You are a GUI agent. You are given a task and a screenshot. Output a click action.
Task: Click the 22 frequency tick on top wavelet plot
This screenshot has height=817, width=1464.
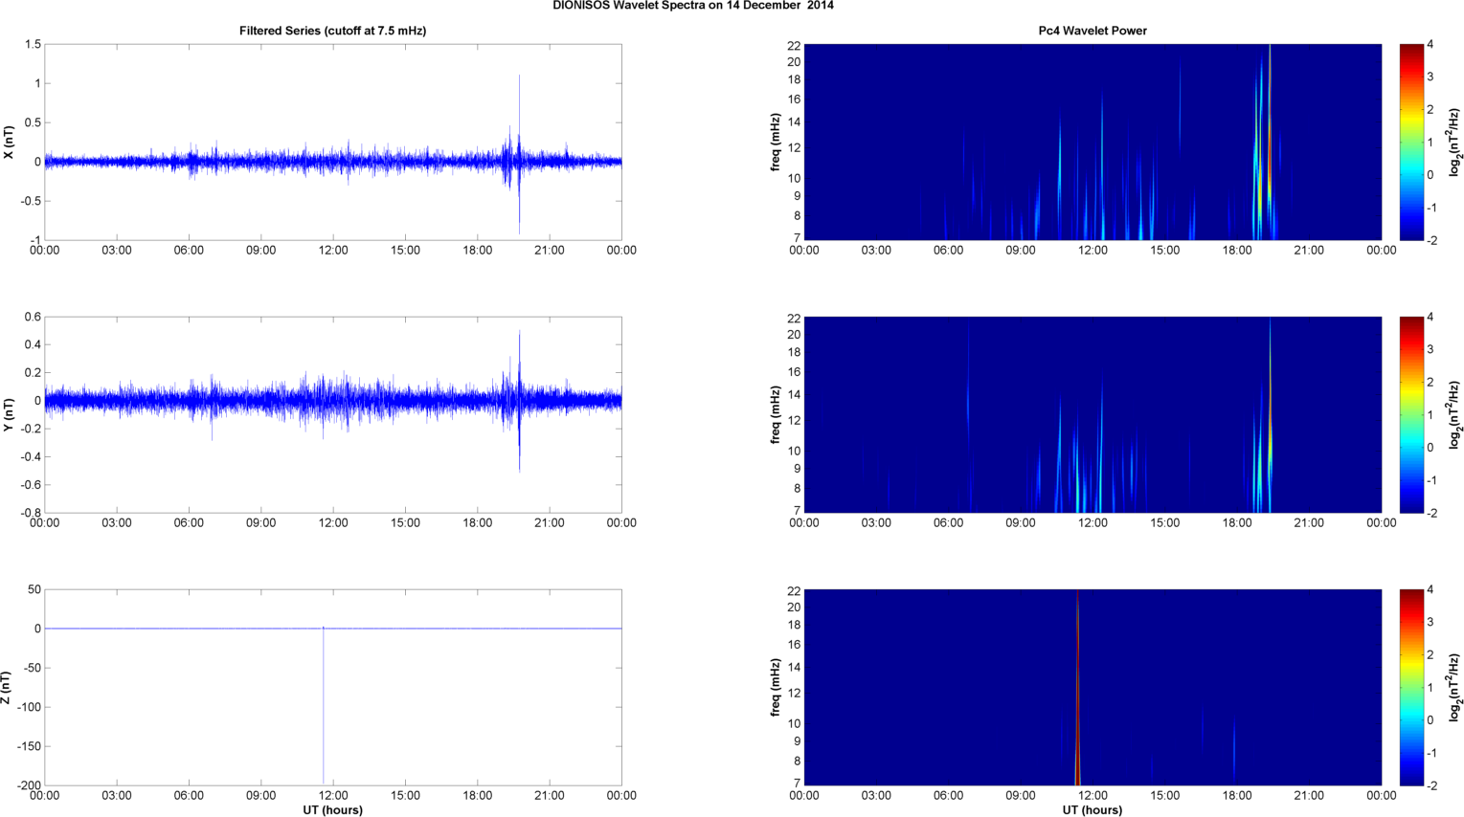pyautogui.click(x=794, y=46)
